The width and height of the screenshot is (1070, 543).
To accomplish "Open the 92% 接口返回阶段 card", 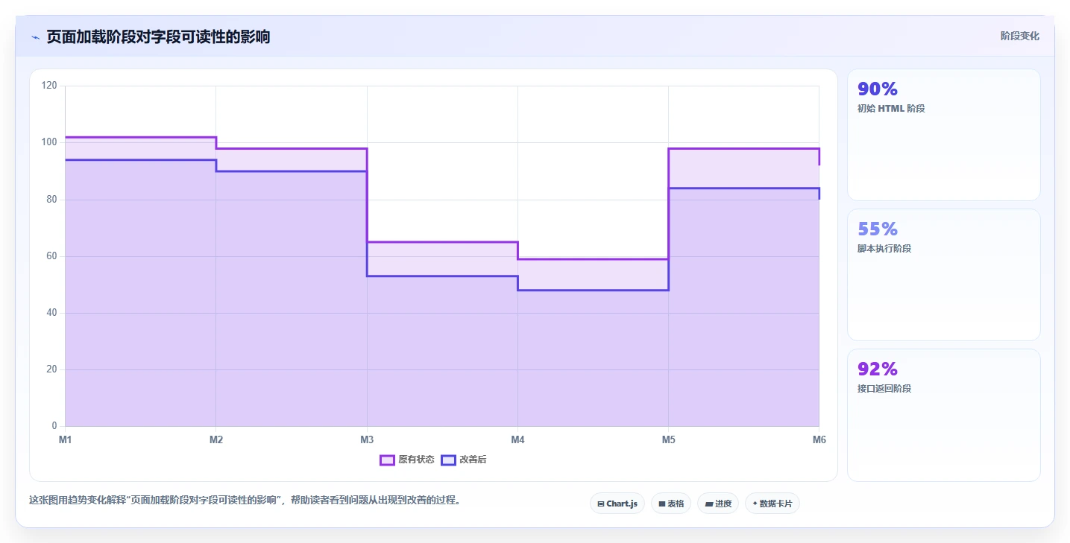I will click(x=944, y=415).
